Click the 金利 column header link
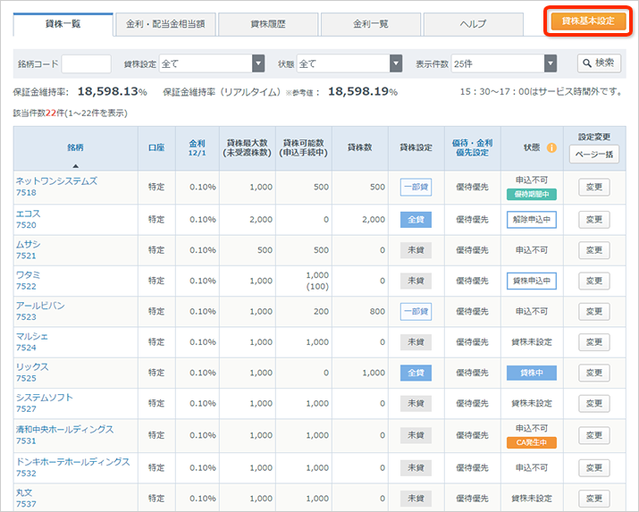The height and width of the screenshot is (512, 639). pos(197,142)
